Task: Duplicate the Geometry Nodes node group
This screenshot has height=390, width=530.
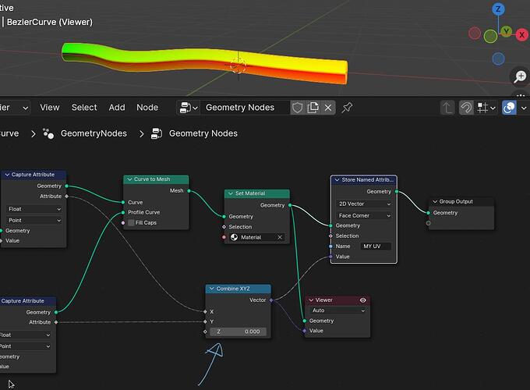Action: coord(313,108)
